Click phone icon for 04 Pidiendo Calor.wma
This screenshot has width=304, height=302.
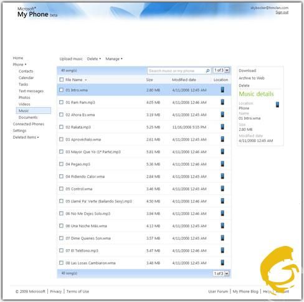click(222, 176)
